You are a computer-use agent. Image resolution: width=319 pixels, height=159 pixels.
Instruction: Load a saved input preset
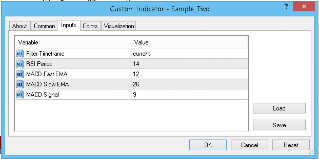pos(279,108)
